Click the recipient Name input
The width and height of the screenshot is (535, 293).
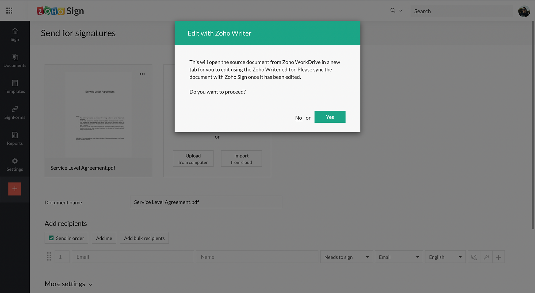click(257, 257)
